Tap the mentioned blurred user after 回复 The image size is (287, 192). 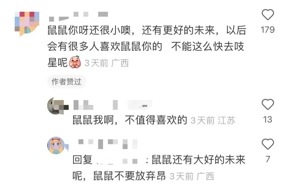coord(117,161)
